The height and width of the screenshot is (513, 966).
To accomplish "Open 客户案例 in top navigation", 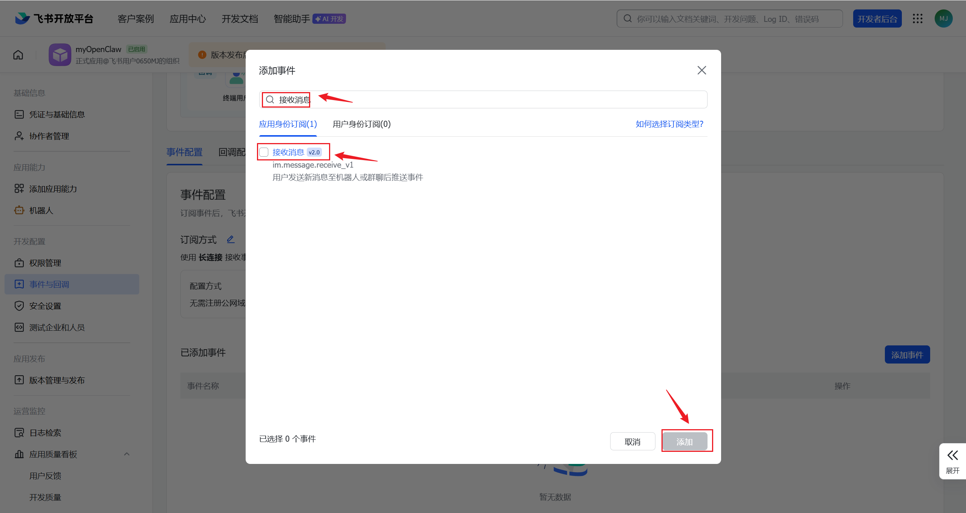I will [x=136, y=19].
